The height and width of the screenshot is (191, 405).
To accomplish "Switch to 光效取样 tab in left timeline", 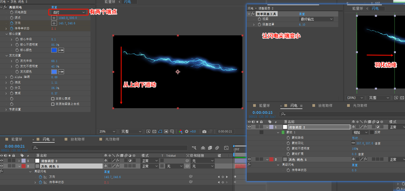I will click(x=112, y=139).
